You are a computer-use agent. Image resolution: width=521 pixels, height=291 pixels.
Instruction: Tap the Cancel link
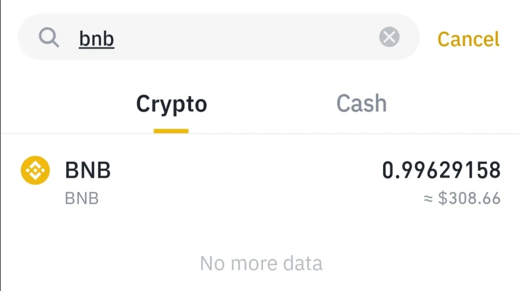468,39
